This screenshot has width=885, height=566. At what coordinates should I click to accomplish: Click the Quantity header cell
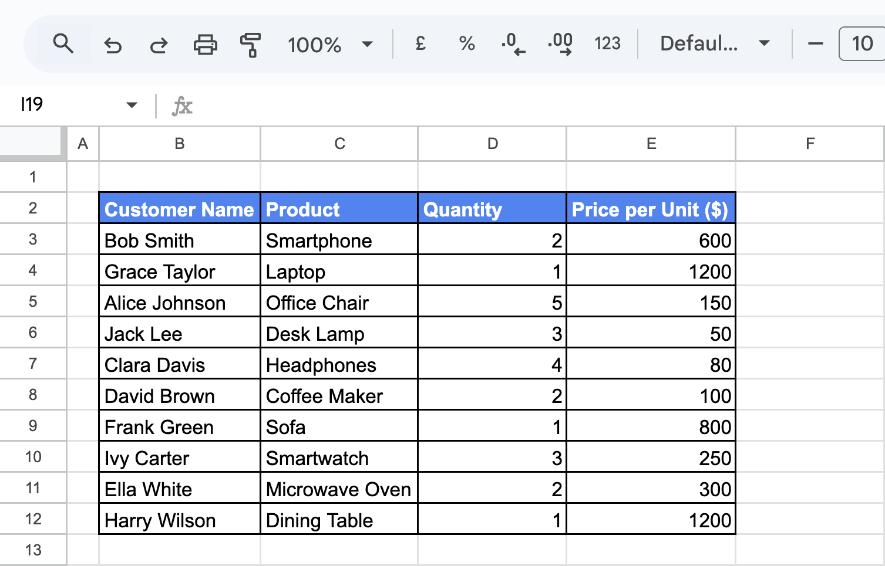tap(492, 208)
